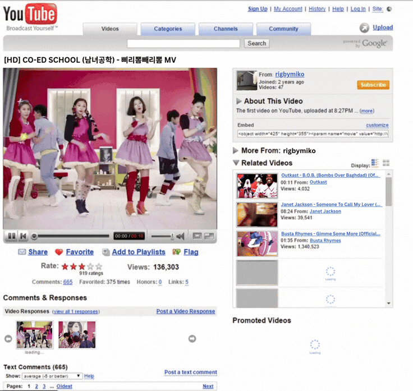Select the Channels tab
The height and width of the screenshot is (391, 413).
[x=226, y=29]
